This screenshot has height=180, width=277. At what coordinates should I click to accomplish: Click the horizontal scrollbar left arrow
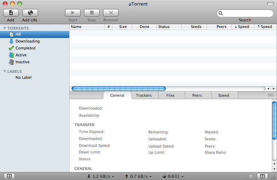click(x=268, y=88)
